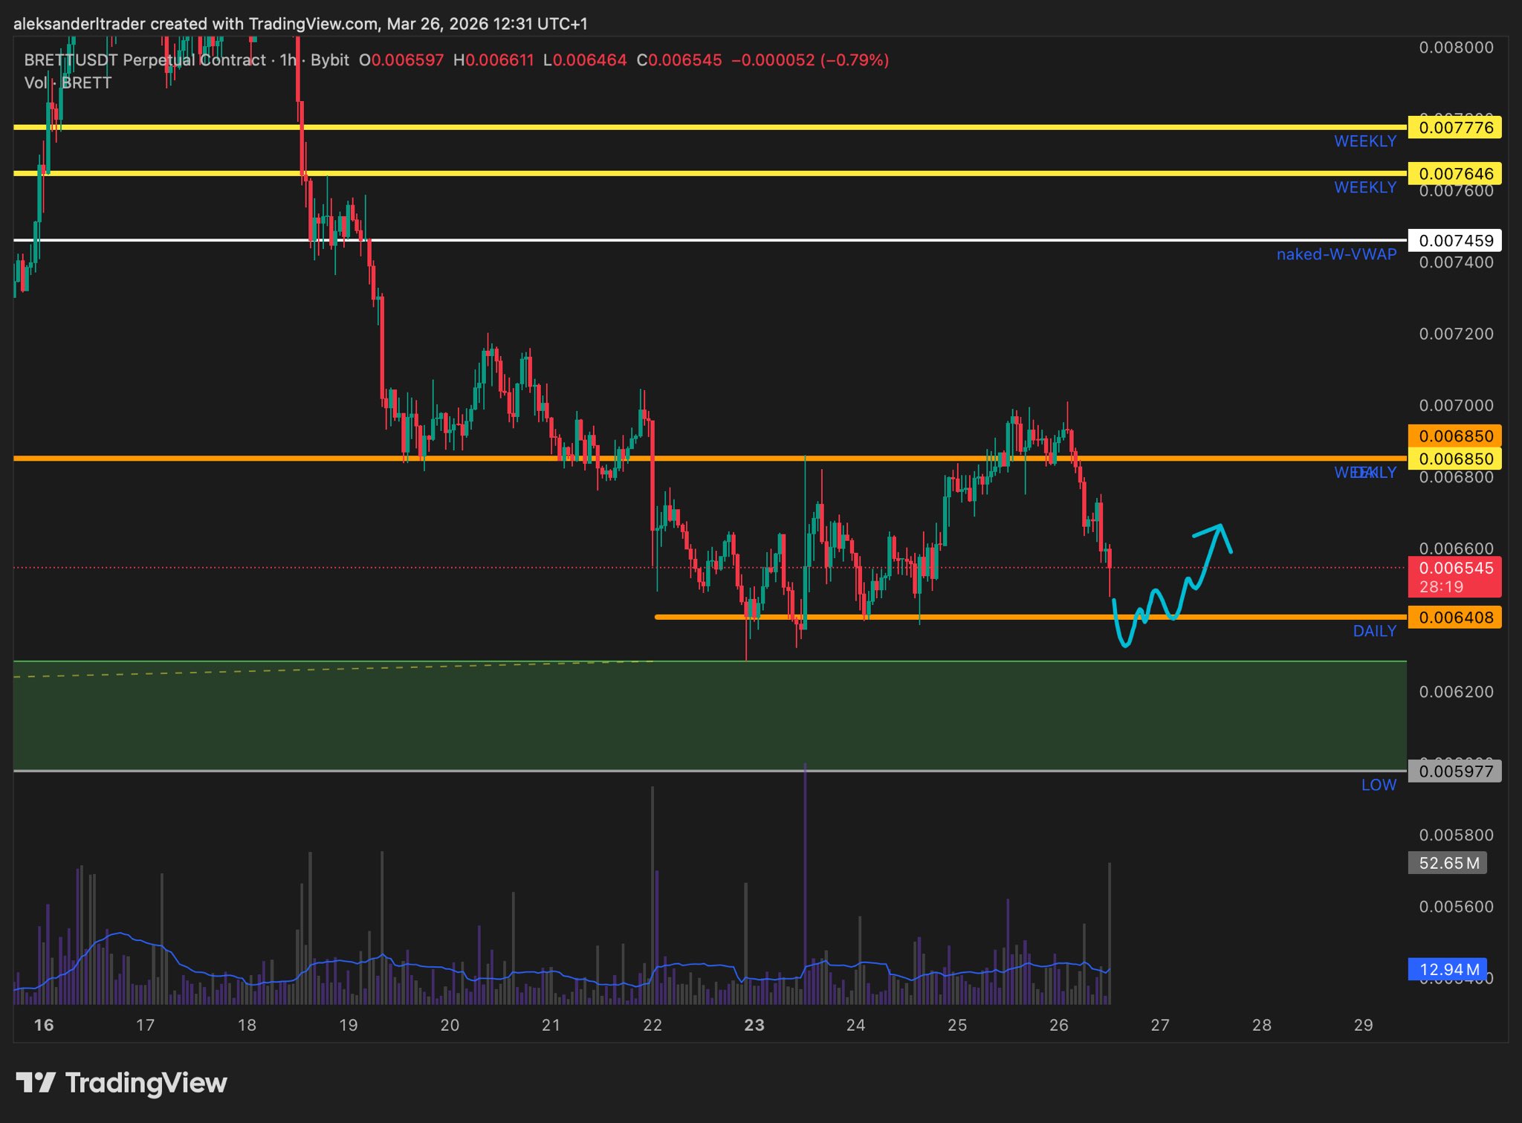Click the blue 12.94M volume MA label

pyautogui.click(x=1447, y=969)
